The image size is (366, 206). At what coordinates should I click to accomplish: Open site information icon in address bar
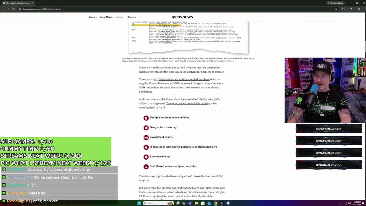tap(19, 9)
